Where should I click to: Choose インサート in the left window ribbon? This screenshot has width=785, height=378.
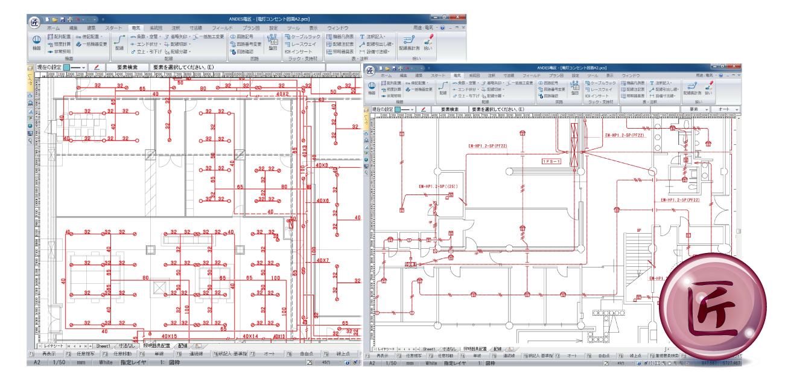click(299, 51)
